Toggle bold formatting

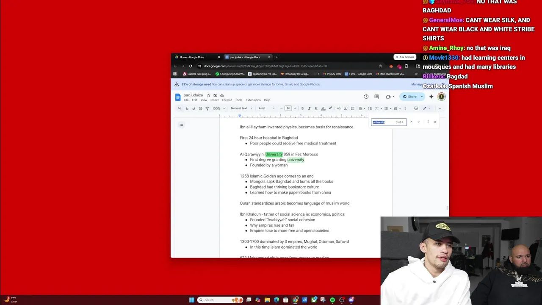302,108
